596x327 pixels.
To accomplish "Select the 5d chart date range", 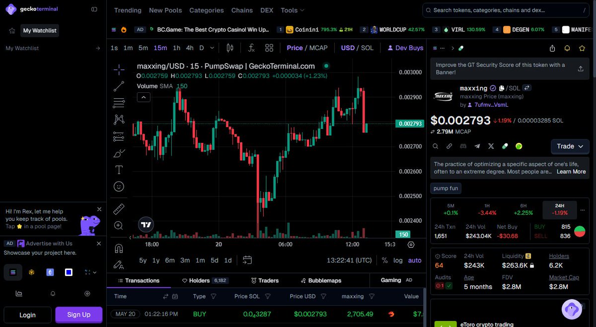I will tap(214, 261).
